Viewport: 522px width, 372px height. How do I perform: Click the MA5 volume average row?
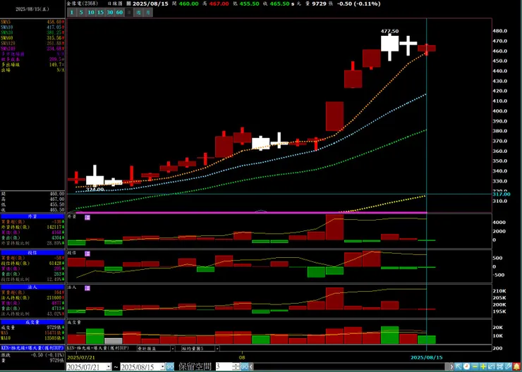click(x=32, y=333)
